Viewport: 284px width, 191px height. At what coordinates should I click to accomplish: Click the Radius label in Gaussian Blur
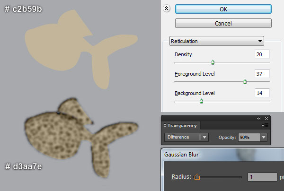click(181, 177)
